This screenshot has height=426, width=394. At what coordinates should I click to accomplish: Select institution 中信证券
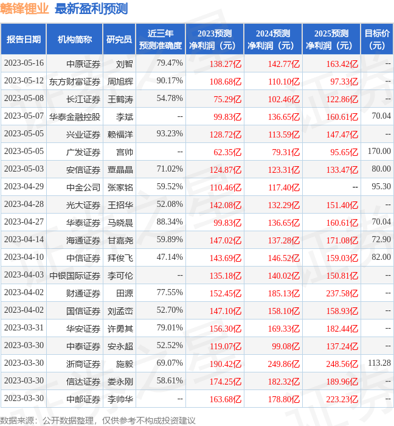[x=83, y=259]
